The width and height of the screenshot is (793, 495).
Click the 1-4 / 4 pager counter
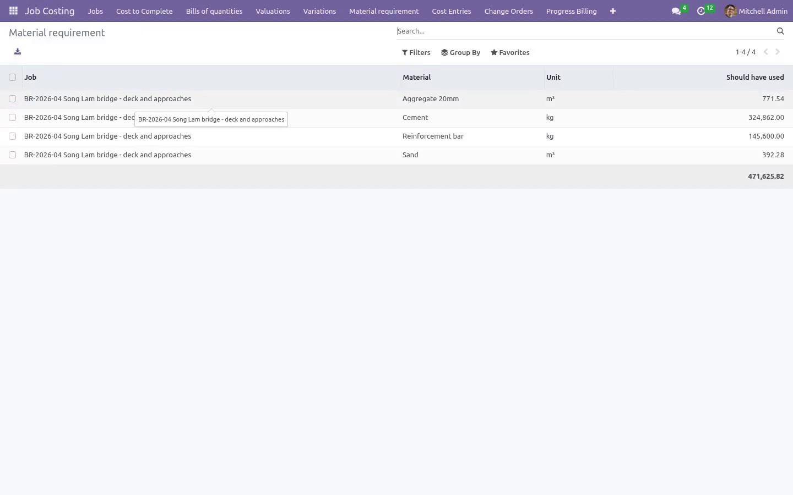click(746, 52)
